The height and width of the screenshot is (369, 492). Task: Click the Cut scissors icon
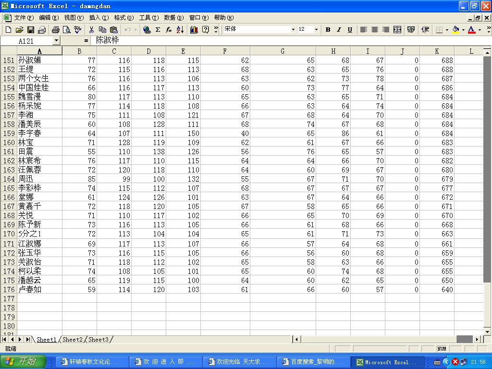(91, 30)
